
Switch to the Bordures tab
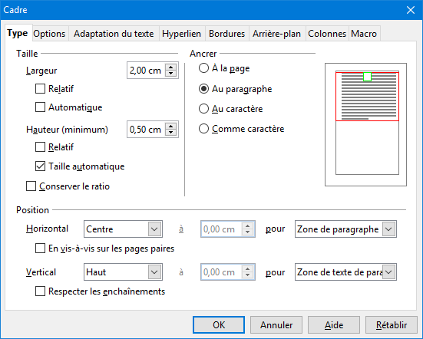coord(227,34)
